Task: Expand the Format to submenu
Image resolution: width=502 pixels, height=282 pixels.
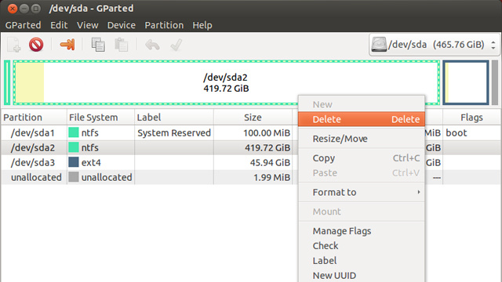Action: pos(362,192)
